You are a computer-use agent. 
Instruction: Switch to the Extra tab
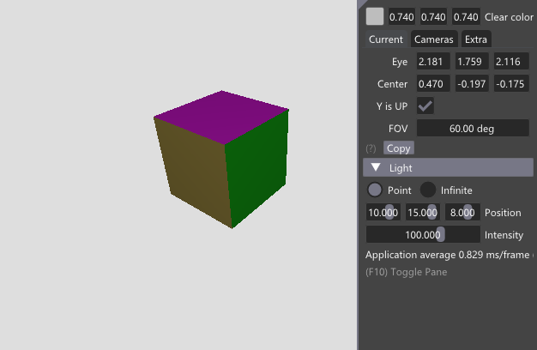[476, 39]
